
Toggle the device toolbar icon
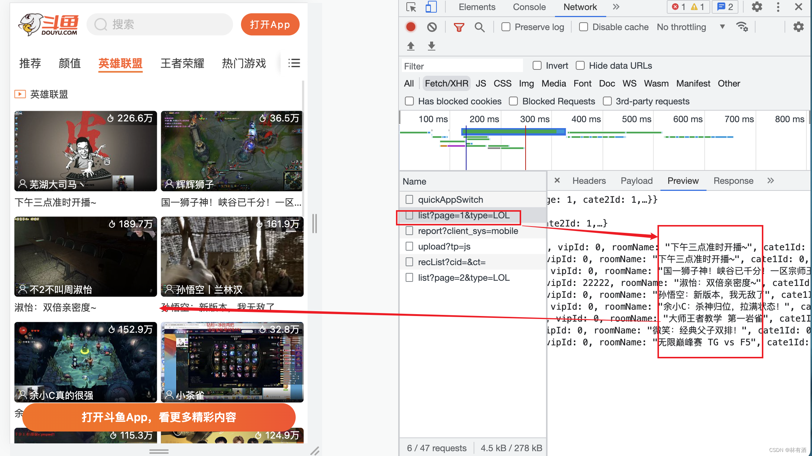pyautogui.click(x=431, y=7)
